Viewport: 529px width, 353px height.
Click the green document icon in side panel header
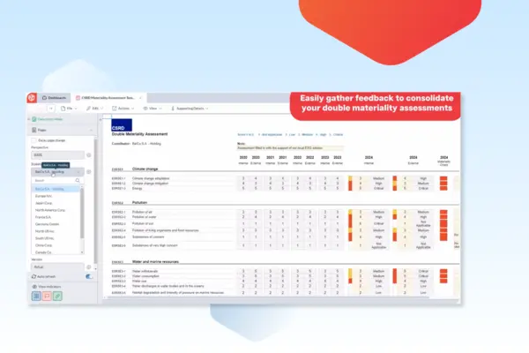coord(34,119)
